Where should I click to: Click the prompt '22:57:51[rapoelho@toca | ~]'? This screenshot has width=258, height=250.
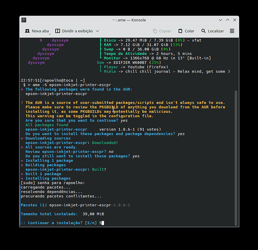tap(53, 80)
